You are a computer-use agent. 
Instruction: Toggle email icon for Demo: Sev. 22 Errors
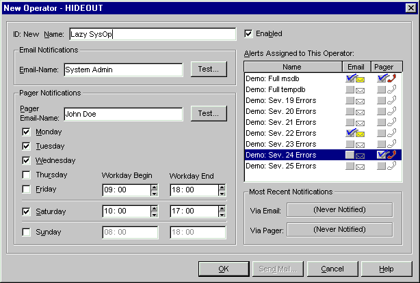click(355, 133)
